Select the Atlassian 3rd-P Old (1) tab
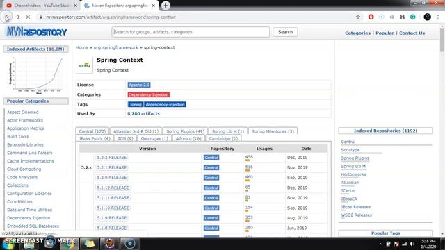 coord(136,131)
